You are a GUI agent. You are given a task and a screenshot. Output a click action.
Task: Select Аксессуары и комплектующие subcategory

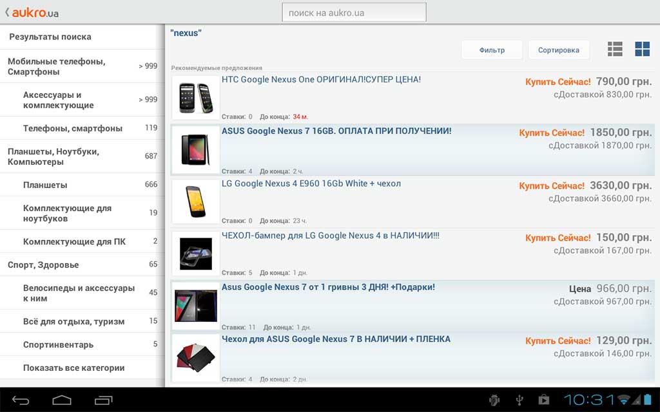pos(82,100)
